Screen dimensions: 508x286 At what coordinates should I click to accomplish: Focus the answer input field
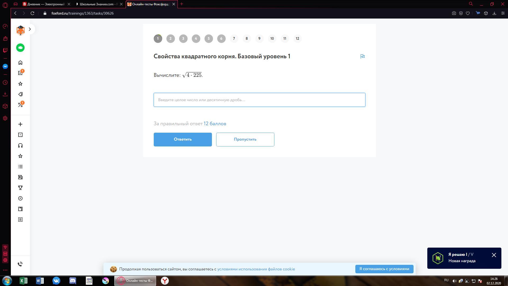point(259,100)
